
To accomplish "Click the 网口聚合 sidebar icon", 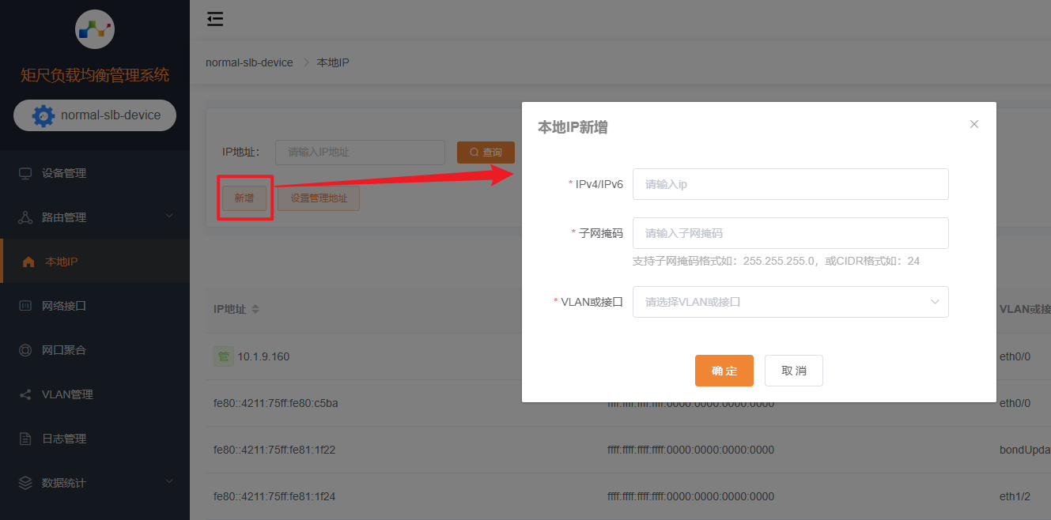I will (25, 350).
